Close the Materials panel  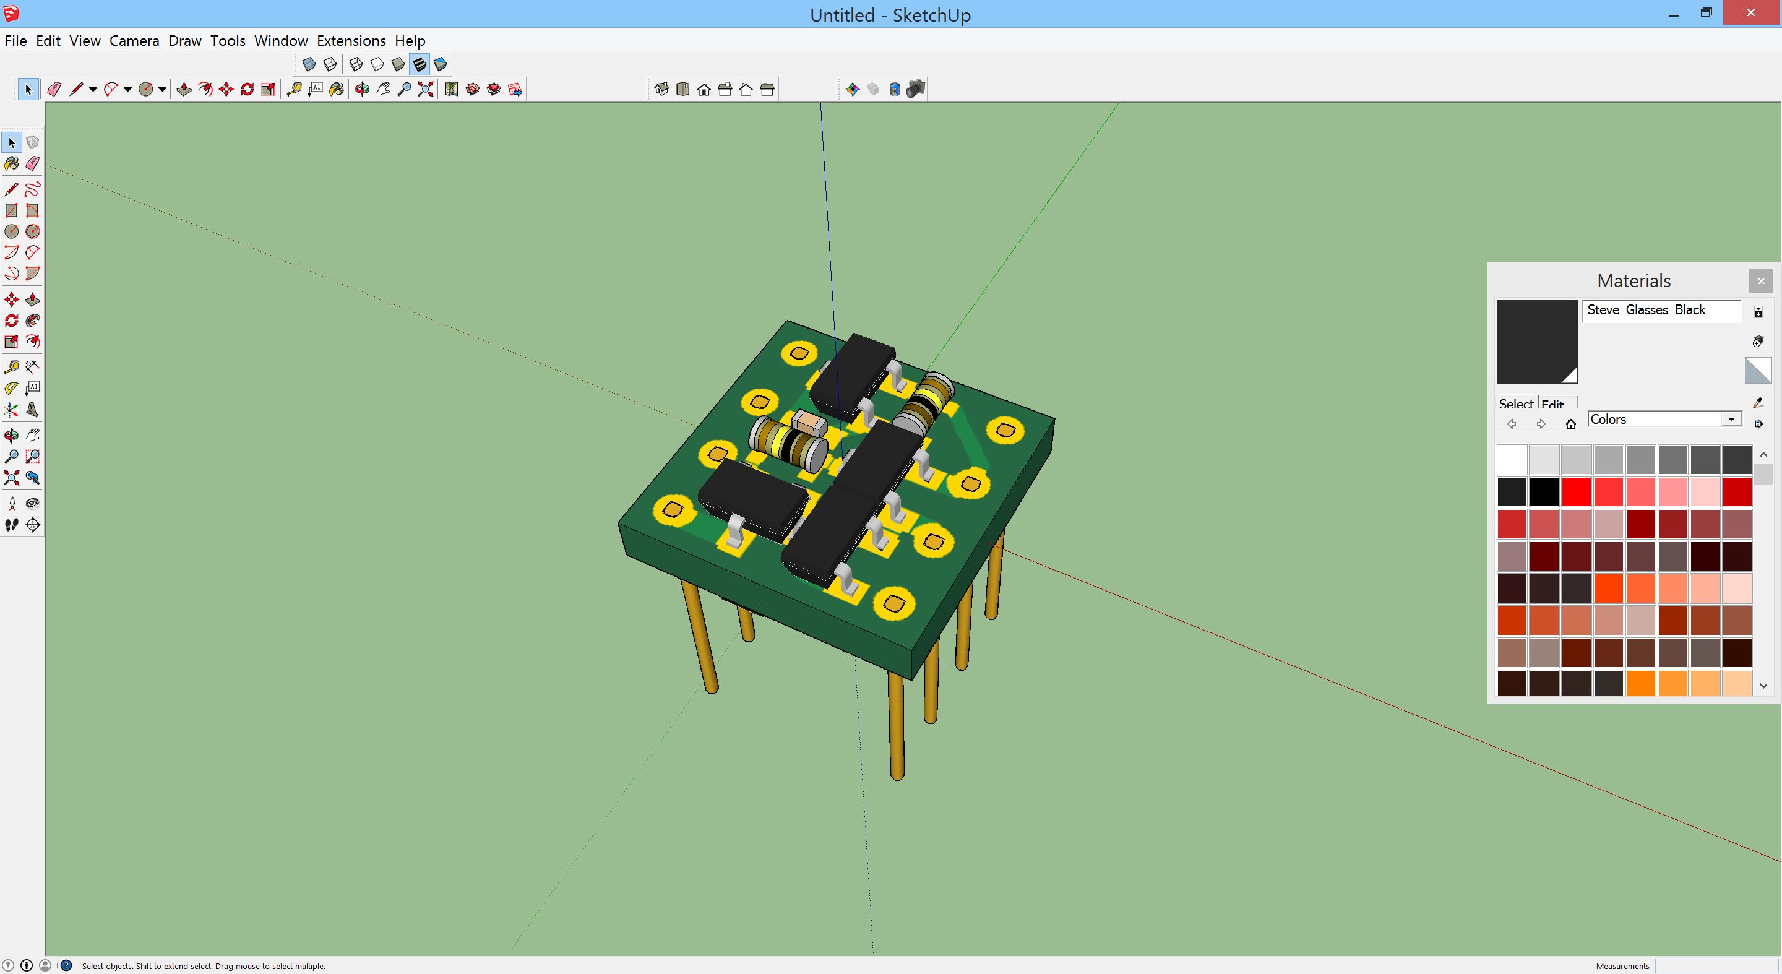coord(1760,282)
